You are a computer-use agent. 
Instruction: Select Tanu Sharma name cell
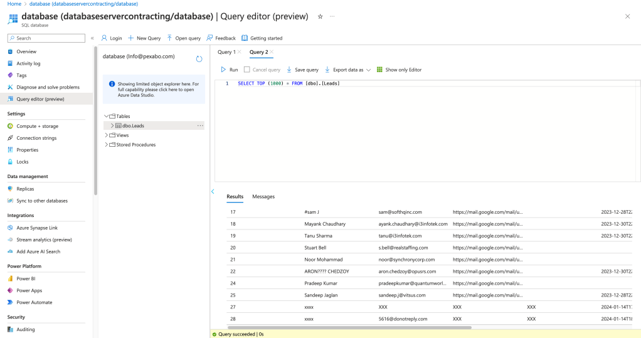318,236
